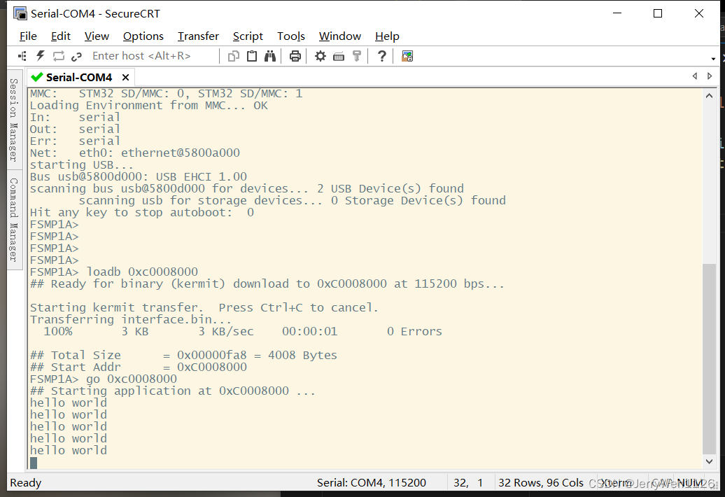Click the right tab-scroll chevron
Image resolution: width=725 pixels, height=497 pixels.
[710, 76]
